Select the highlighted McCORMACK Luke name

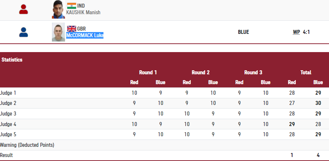click(x=85, y=35)
